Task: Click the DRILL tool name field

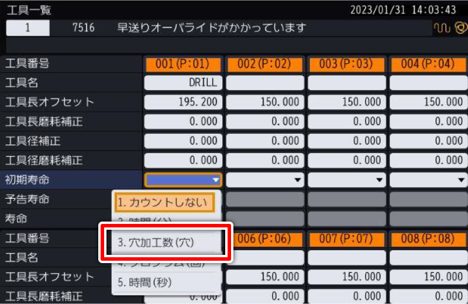Action: [x=183, y=83]
